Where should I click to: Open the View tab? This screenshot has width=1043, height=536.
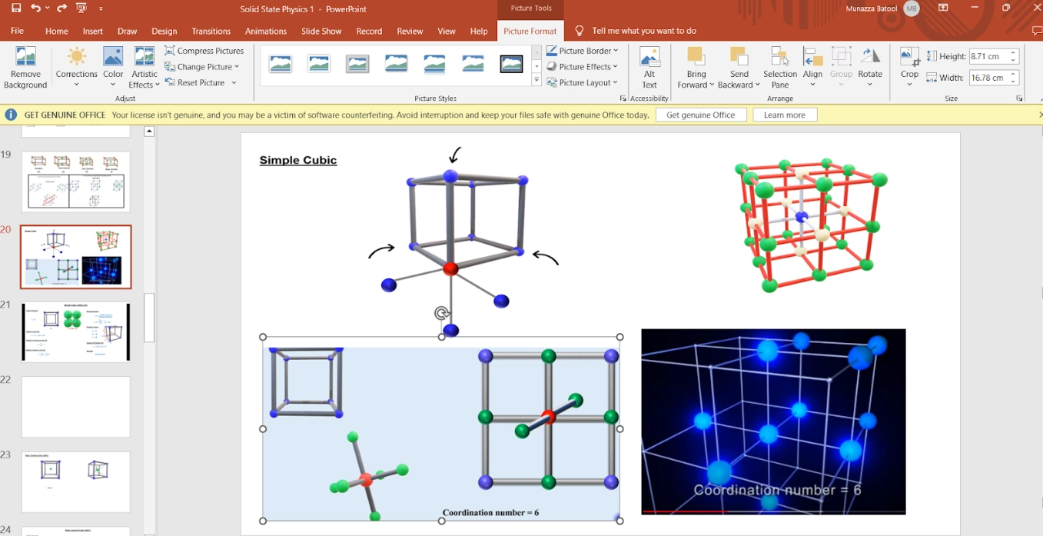click(x=447, y=31)
